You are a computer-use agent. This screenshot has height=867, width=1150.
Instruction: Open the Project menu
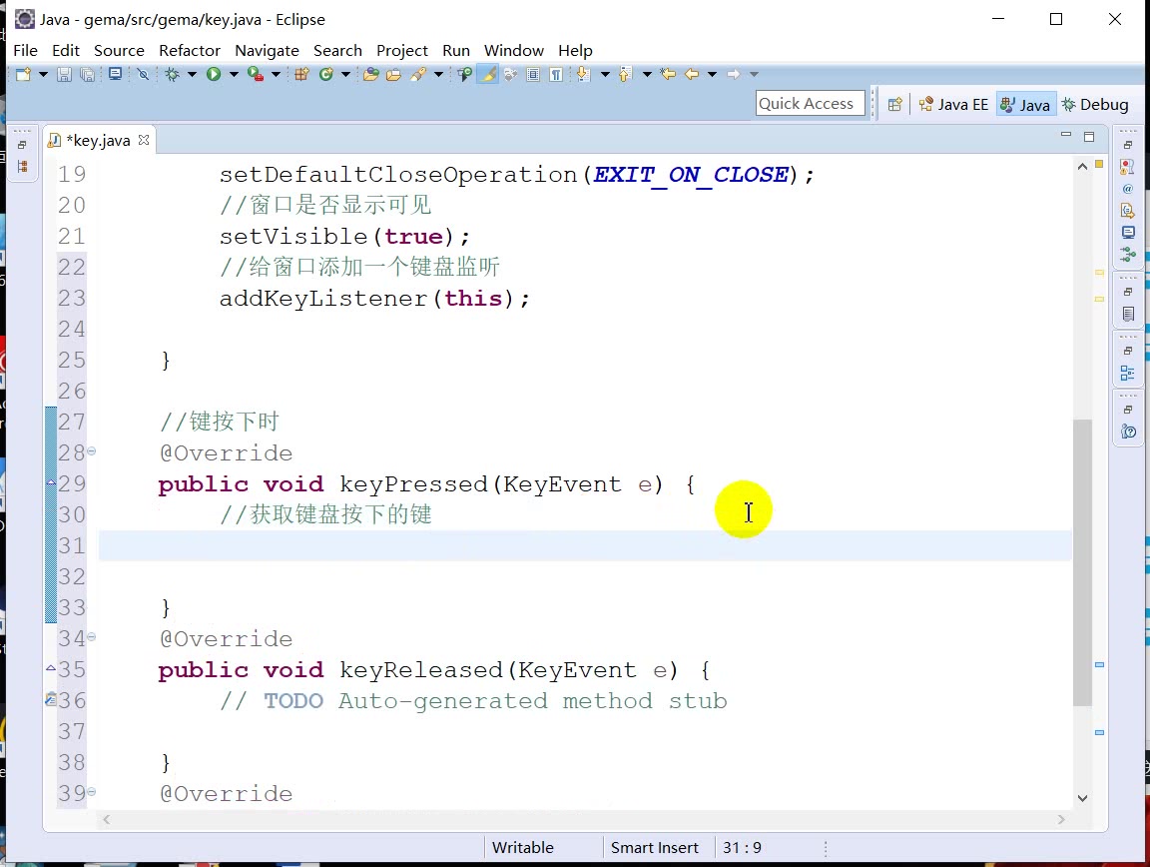pyautogui.click(x=402, y=51)
